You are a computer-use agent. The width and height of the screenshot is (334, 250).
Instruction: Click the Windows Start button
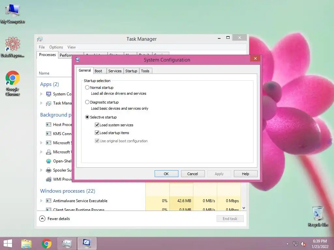(x=8, y=243)
